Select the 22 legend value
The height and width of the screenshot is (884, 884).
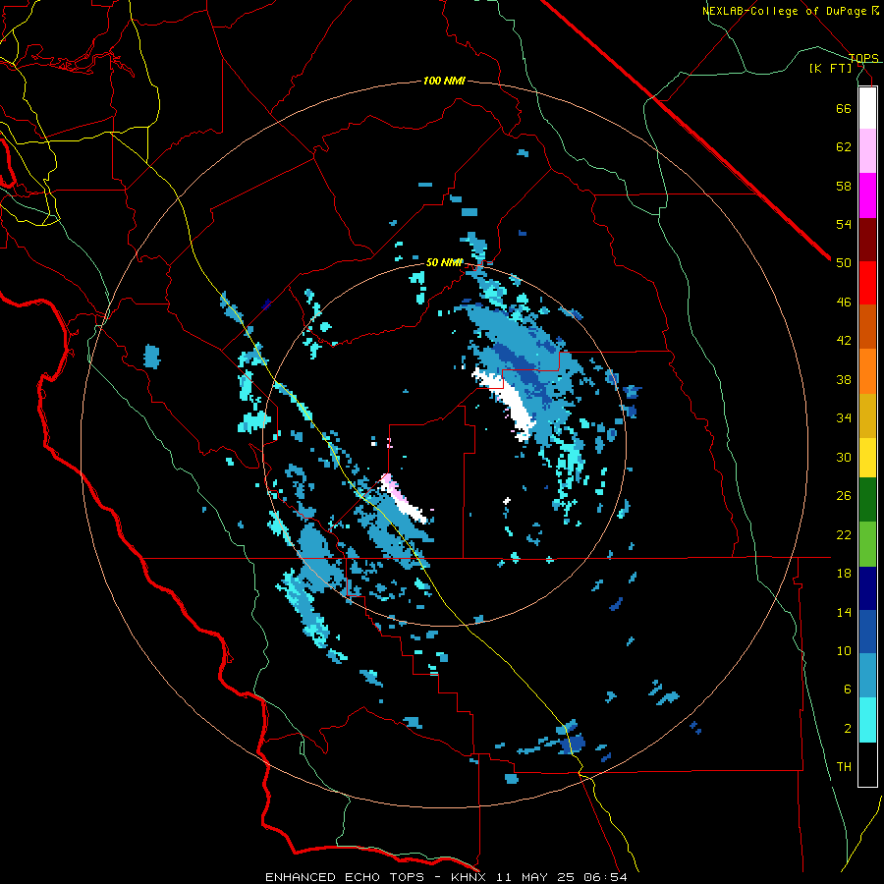click(844, 534)
